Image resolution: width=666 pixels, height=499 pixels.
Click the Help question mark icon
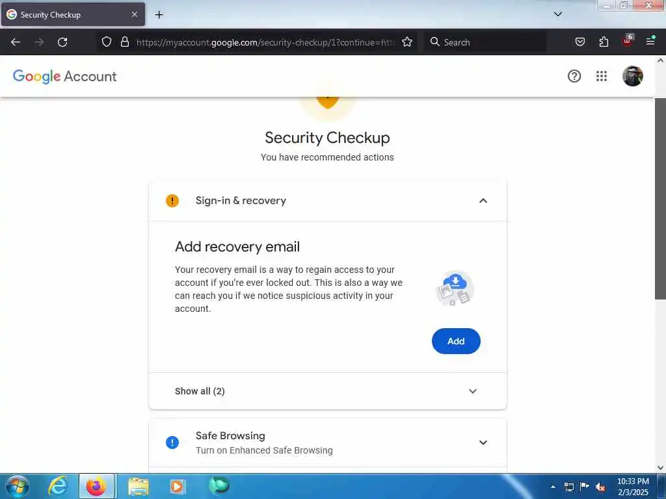point(574,77)
